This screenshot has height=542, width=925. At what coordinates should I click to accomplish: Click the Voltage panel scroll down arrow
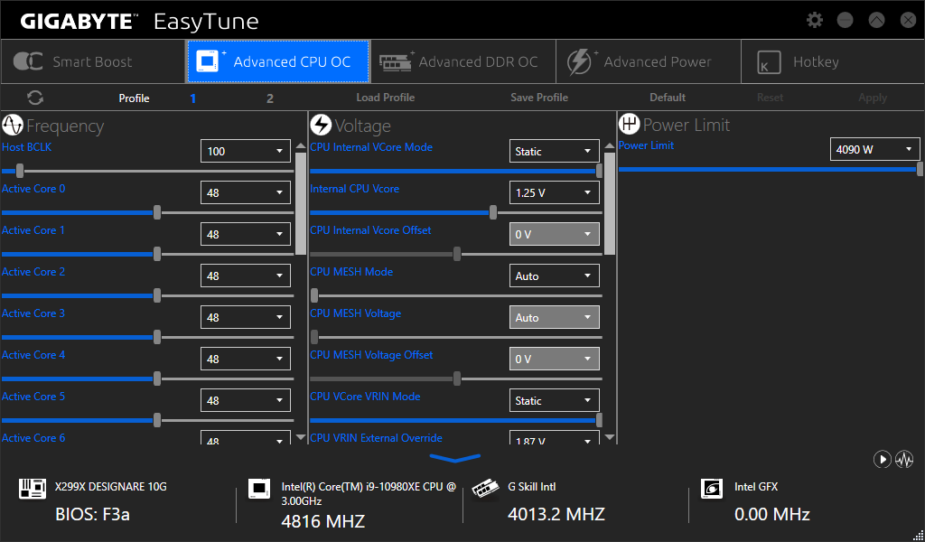(x=610, y=437)
